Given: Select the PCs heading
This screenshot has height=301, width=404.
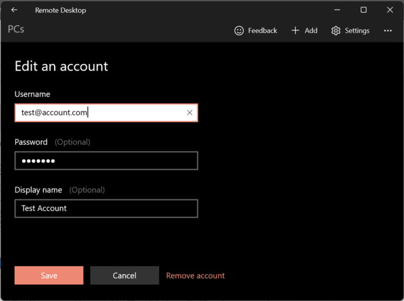Looking at the screenshot, I should tap(16, 30).
